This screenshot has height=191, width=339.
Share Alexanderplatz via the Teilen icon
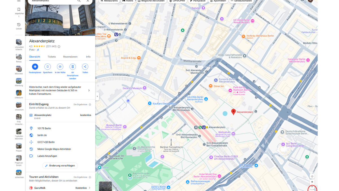(85, 67)
